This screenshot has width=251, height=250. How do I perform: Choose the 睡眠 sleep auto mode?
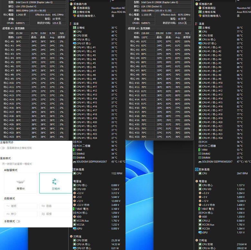(21, 206)
